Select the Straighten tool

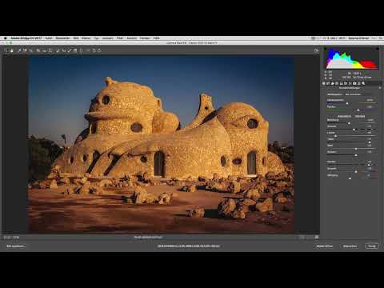(44, 50)
